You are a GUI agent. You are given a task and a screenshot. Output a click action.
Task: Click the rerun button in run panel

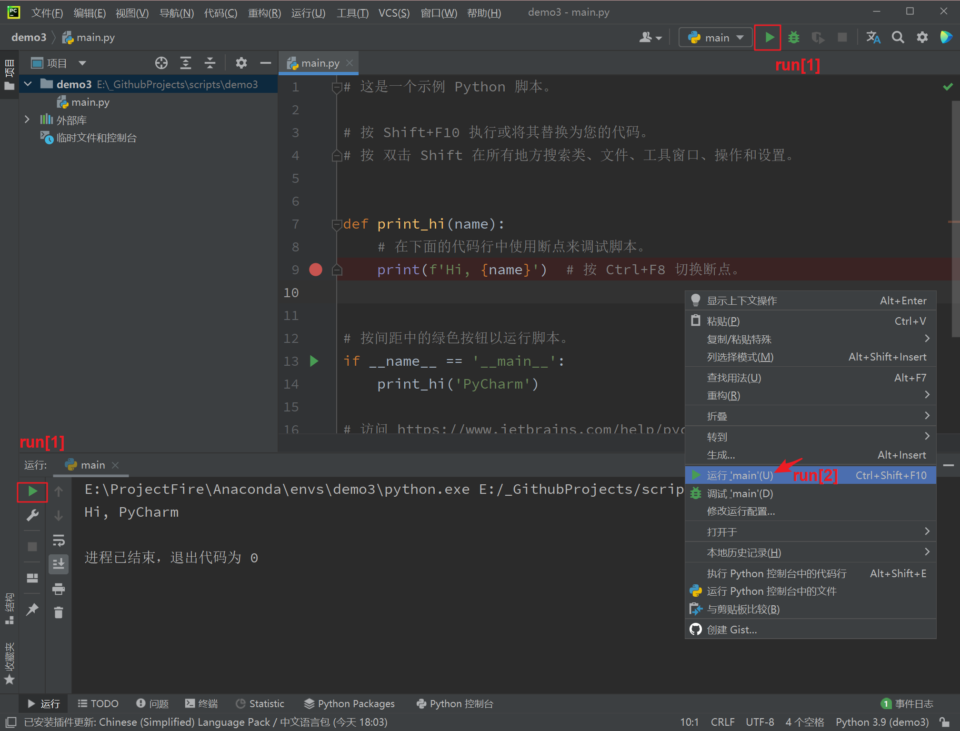32,491
